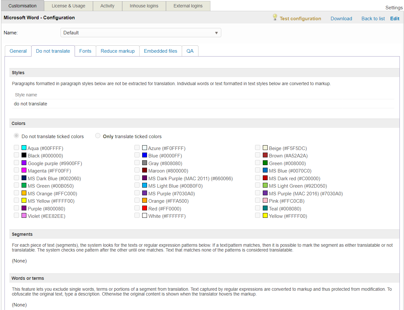Select the 'Do not translate ticked colors' radio button
404x310 pixels.
pyautogui.click(x=16, y=136)
